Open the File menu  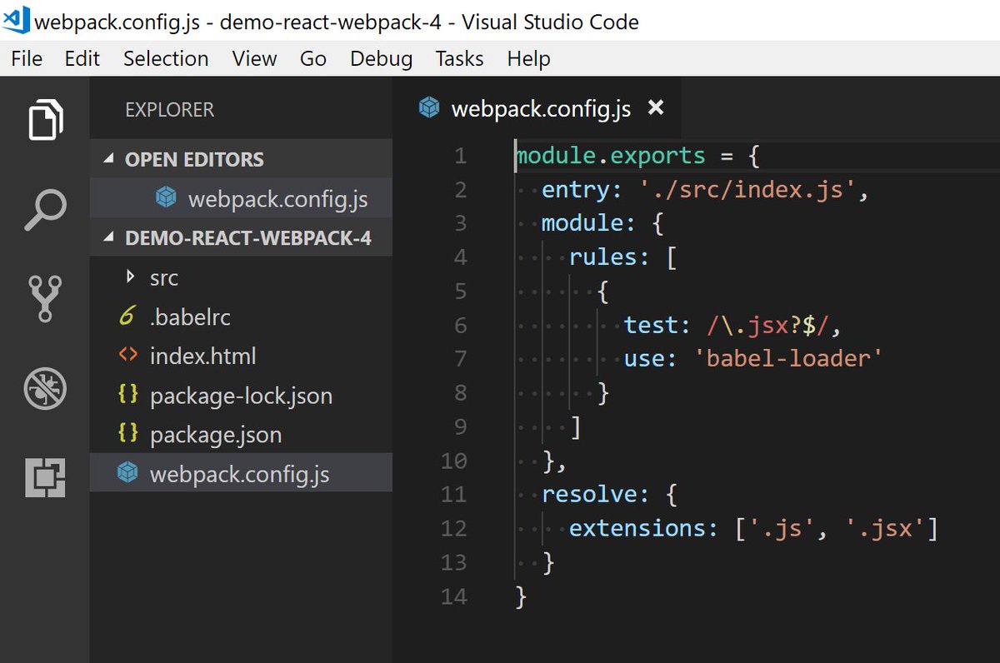[27, 59]
